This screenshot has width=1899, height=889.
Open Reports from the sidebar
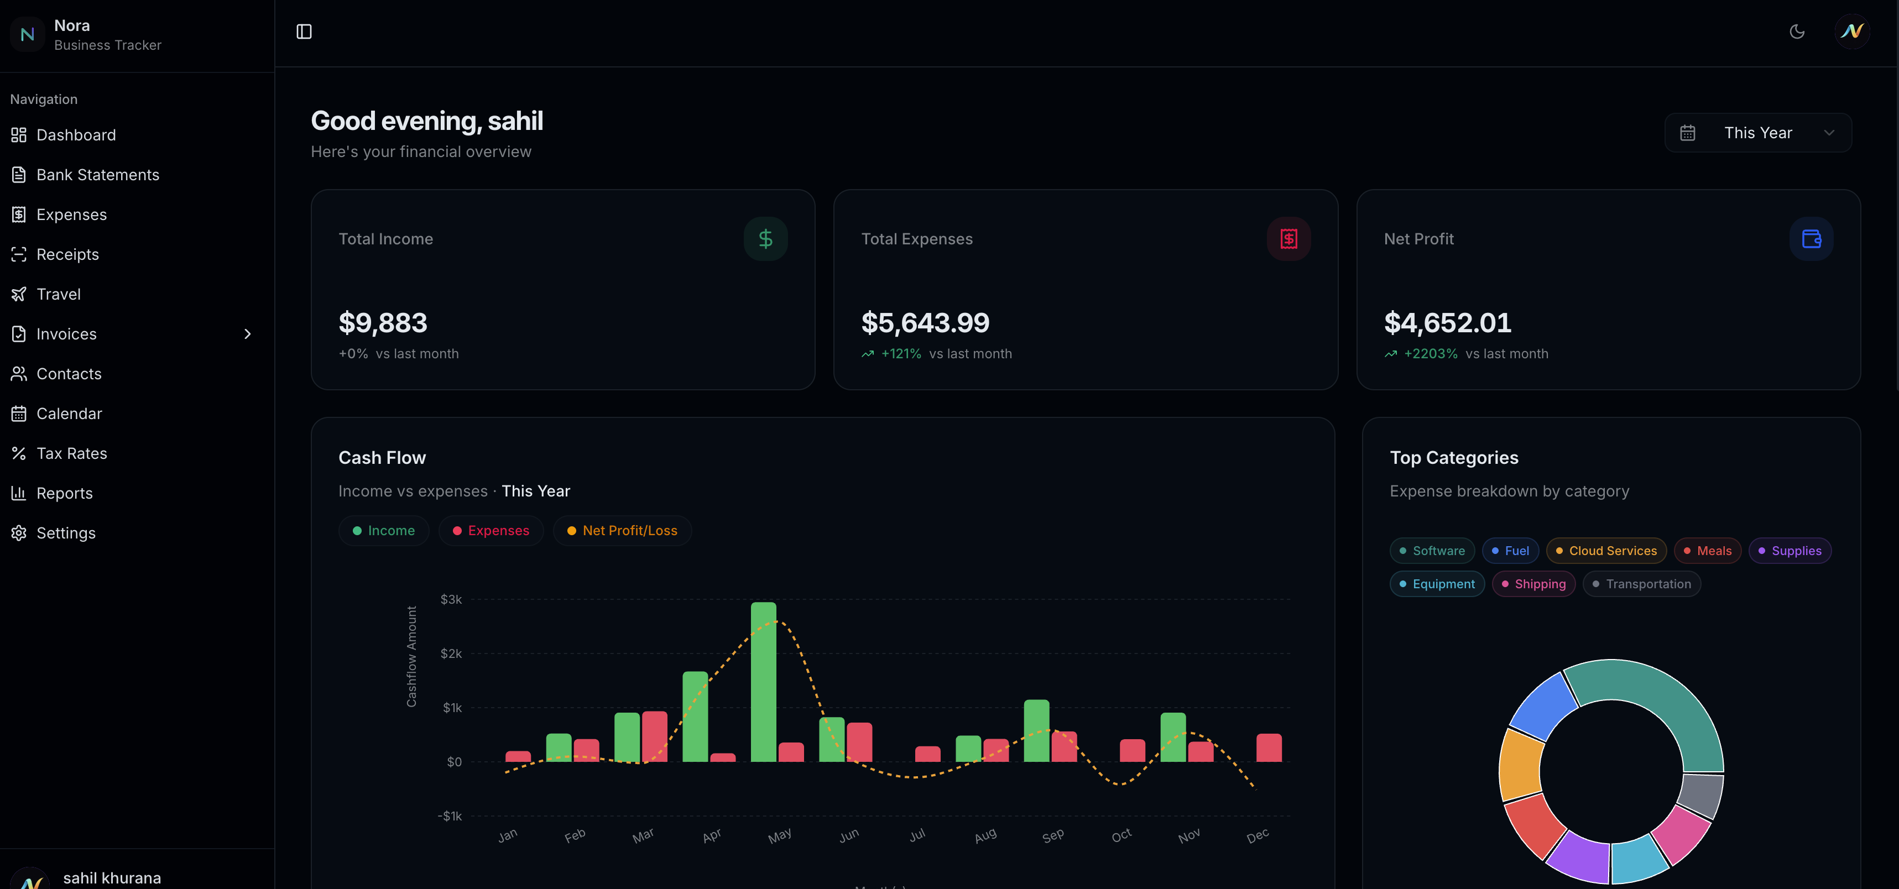coord(65,493)
